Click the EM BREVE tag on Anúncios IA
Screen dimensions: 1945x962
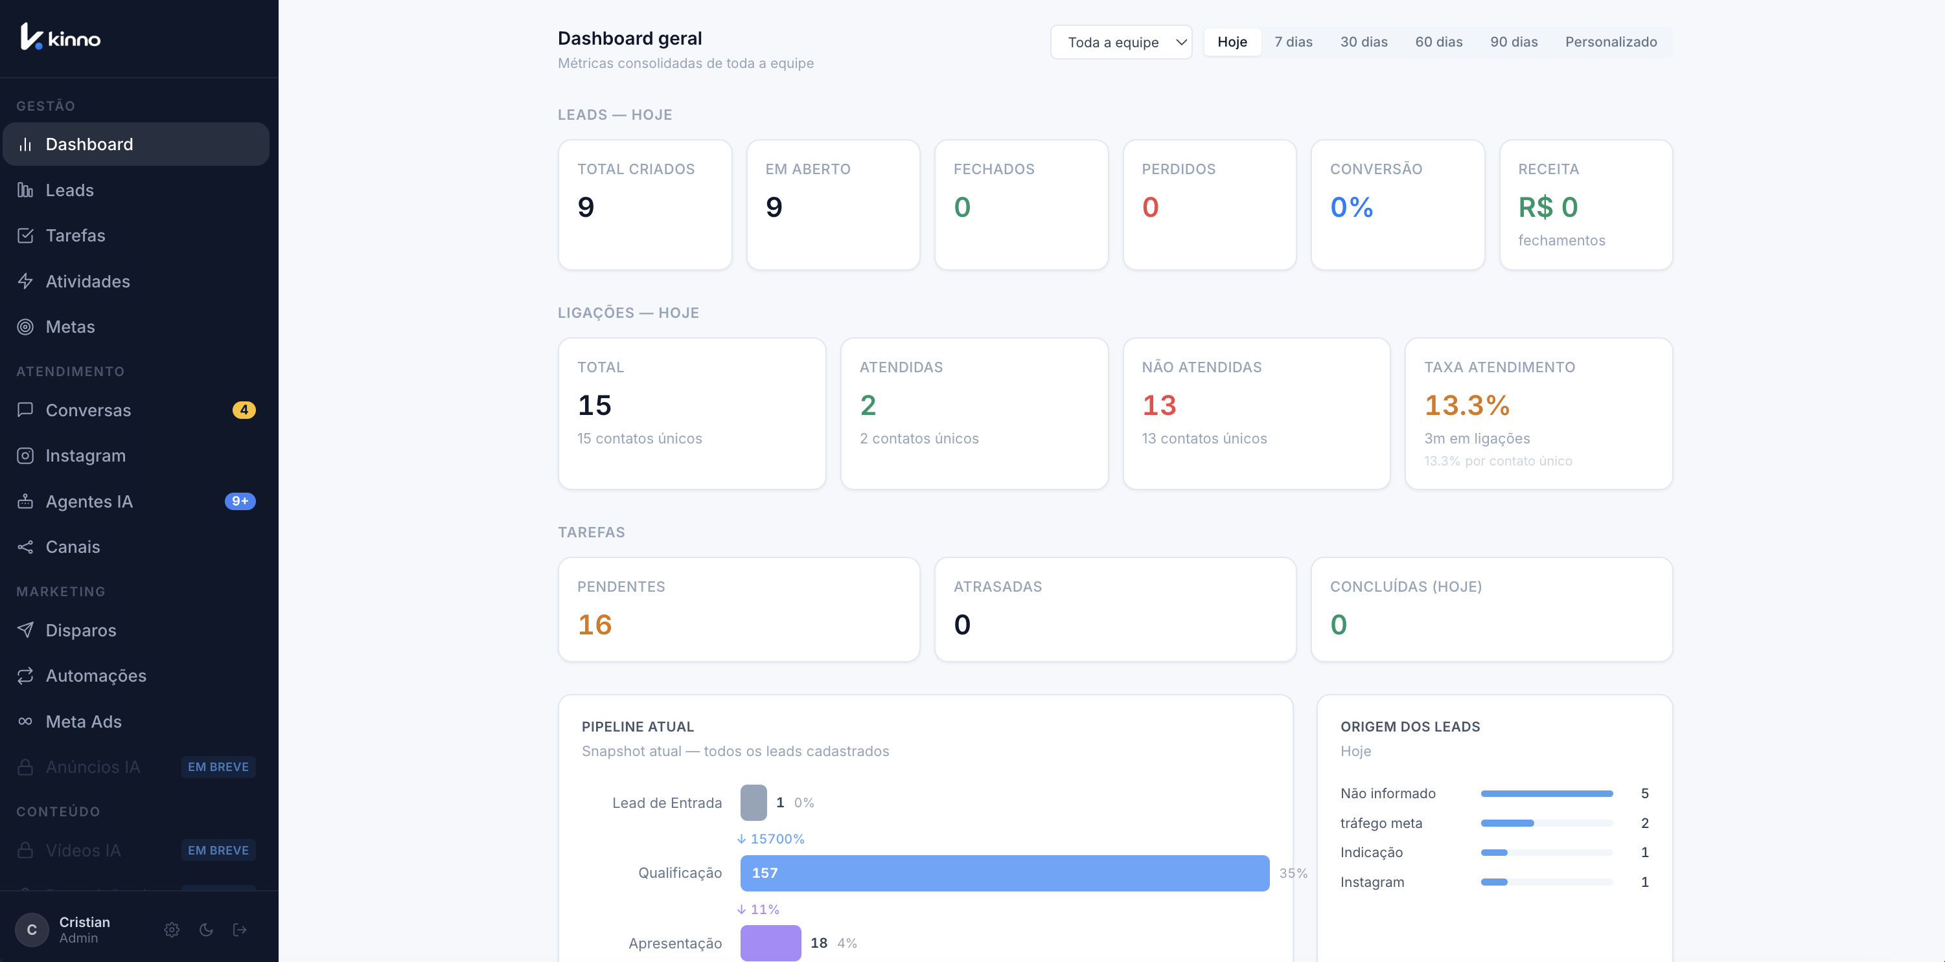point(218,766)
